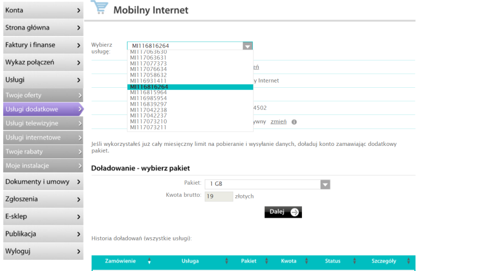This screenshot has width=478, height=271.
Task: Pick MI116839297 from the dropdown options
Action: click(x=149, y=104)
